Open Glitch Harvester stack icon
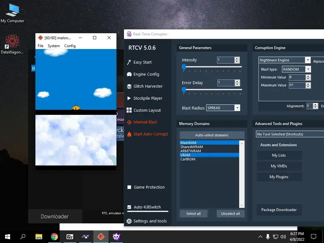The image size is (324, 243). [129, 86]
